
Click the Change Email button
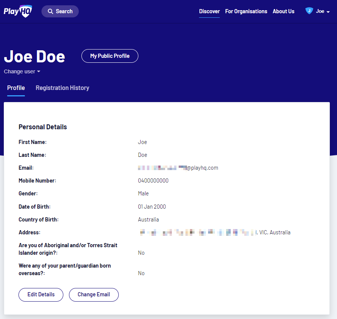(x=94, y=294)
